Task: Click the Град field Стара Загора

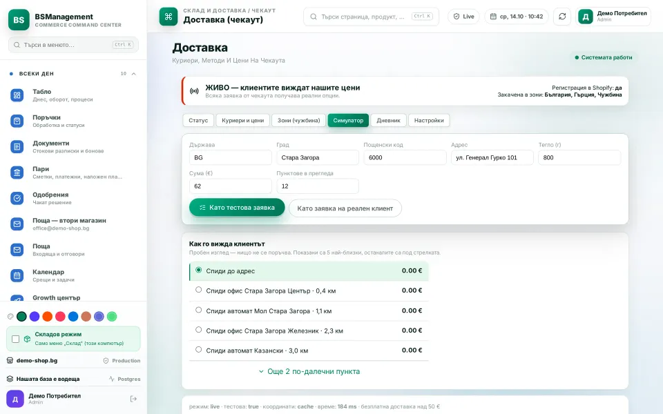Action: (318, 157)
